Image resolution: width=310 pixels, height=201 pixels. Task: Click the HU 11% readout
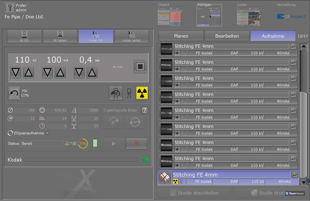pos(25,93)
